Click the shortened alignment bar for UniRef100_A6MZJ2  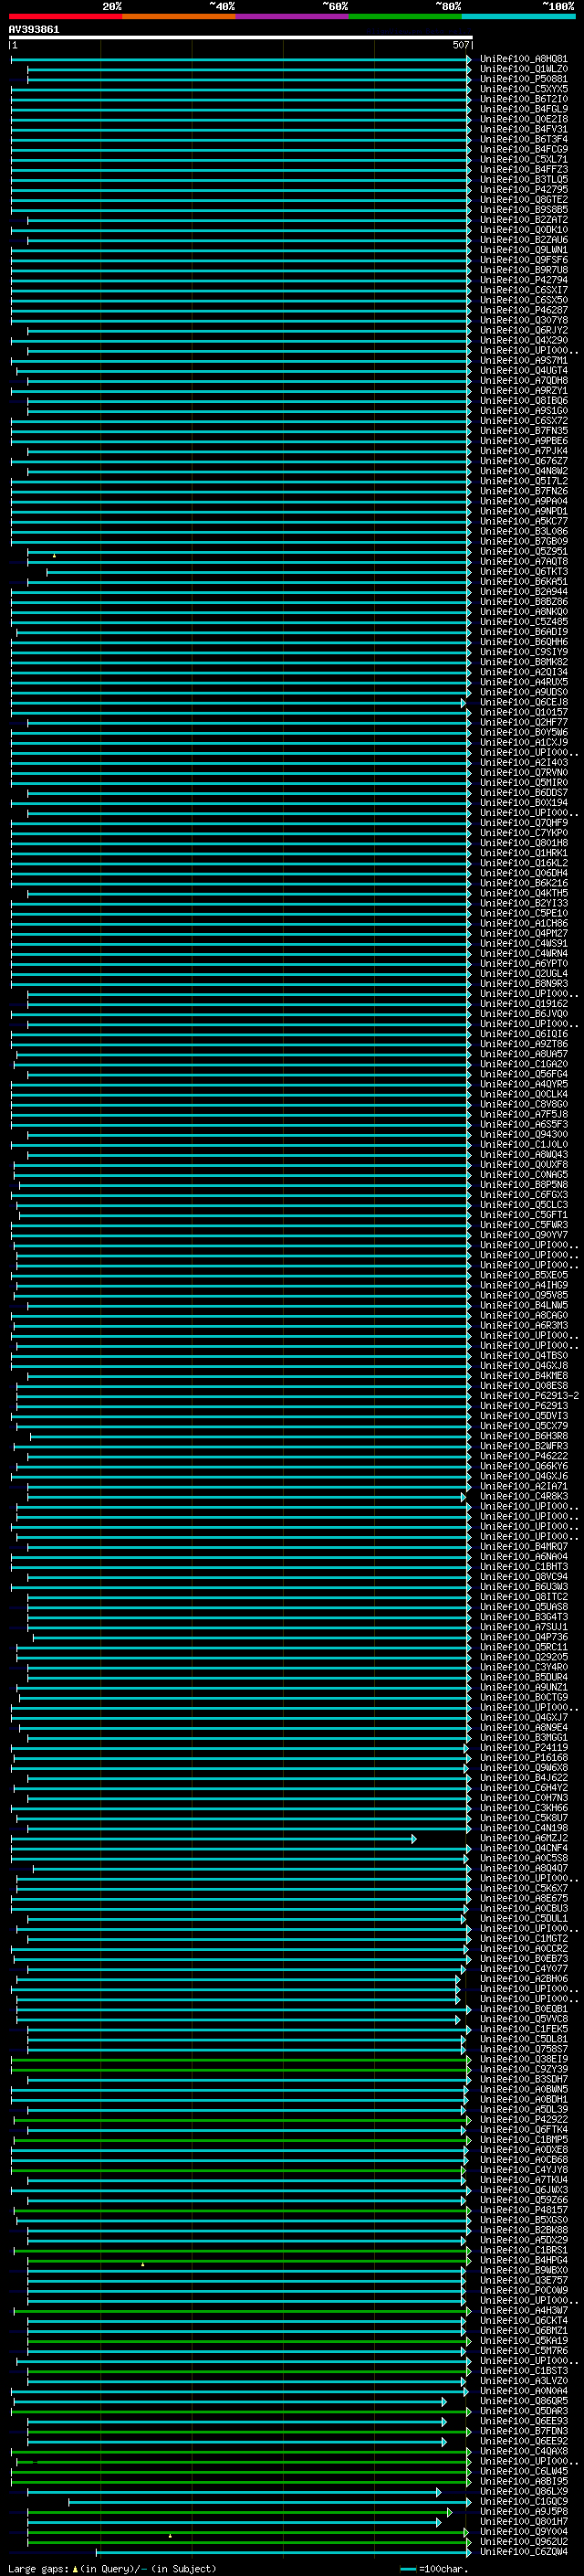pos(213,1838)
